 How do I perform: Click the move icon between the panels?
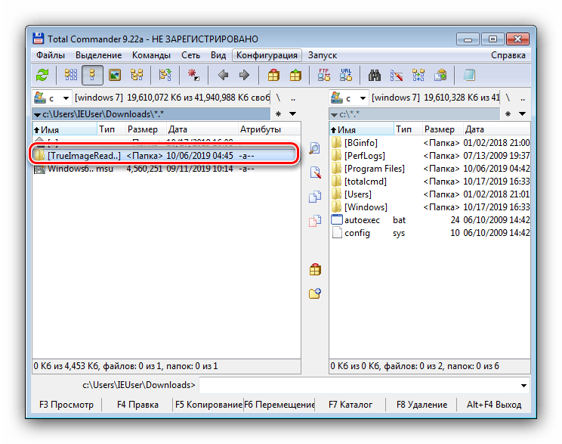315,221
